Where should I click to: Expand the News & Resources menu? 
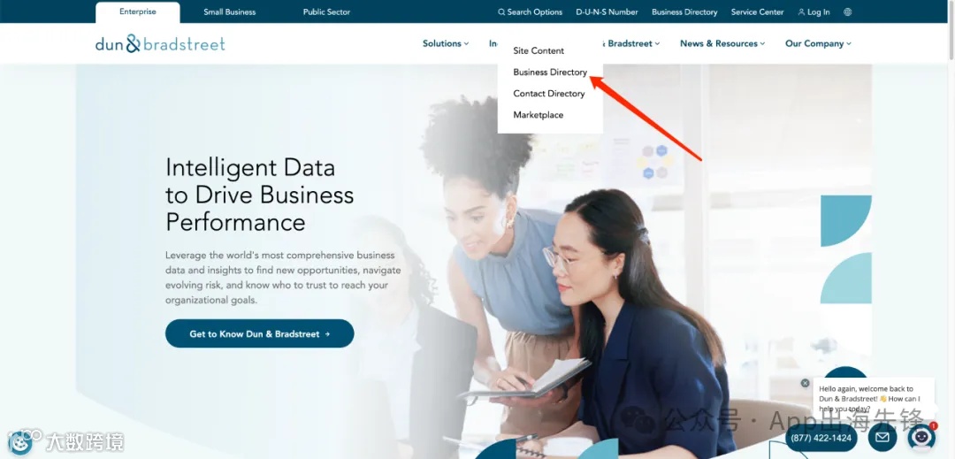coord(722,43)
